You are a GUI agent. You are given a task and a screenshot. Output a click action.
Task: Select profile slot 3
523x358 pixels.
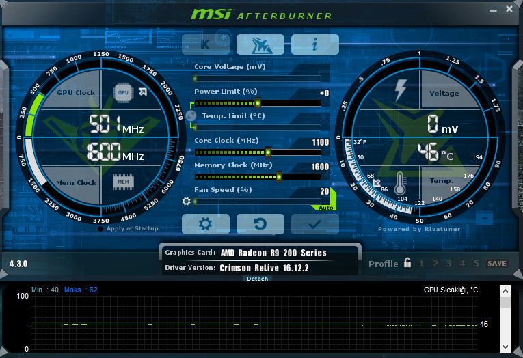[448, 263]
